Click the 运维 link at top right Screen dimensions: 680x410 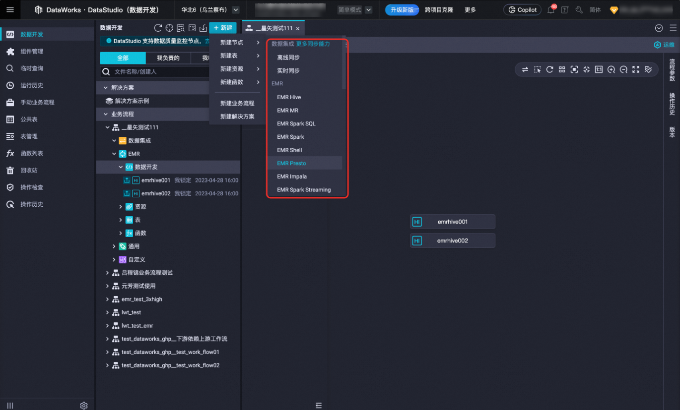(x=665, y=45)
